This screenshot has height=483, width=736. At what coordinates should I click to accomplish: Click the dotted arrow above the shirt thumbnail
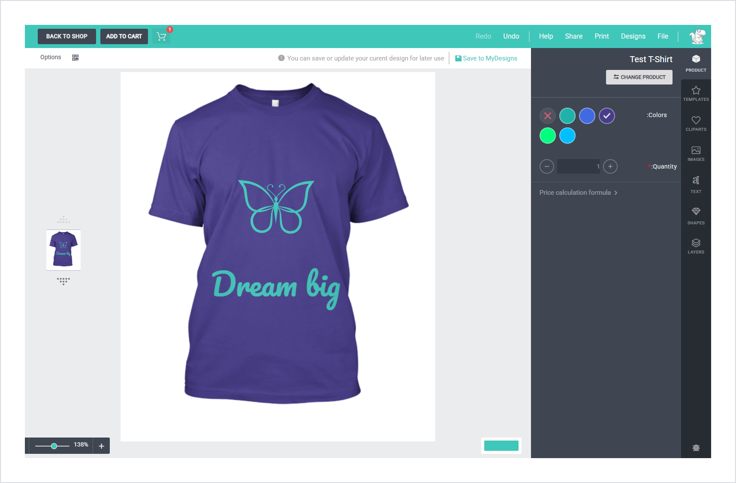click(x=63, y=220)
